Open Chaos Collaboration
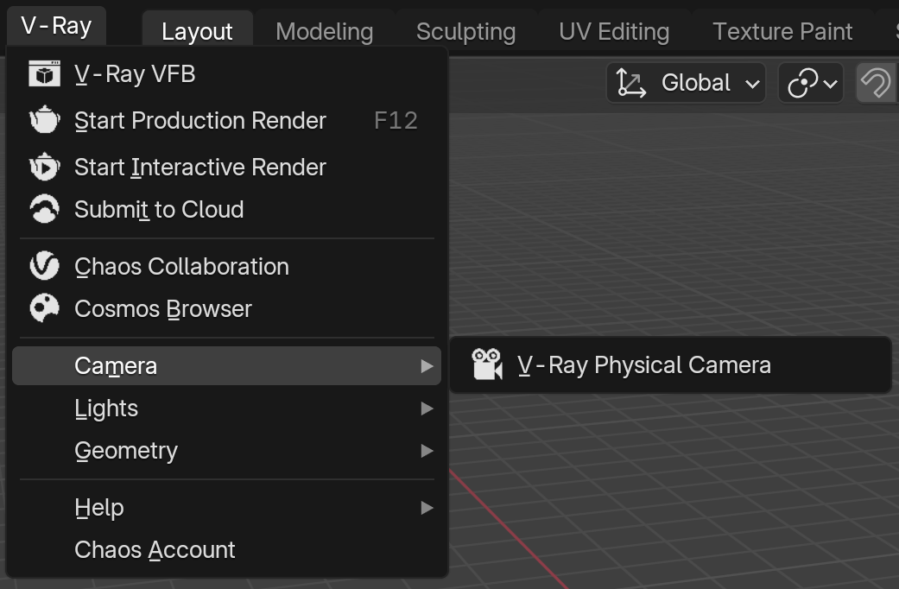899x589 pixels. 226,267
